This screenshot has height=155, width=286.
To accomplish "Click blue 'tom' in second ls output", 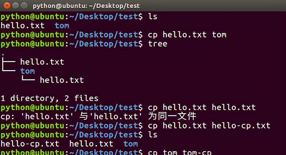I will pyautogui.click(x=131, y=144).
